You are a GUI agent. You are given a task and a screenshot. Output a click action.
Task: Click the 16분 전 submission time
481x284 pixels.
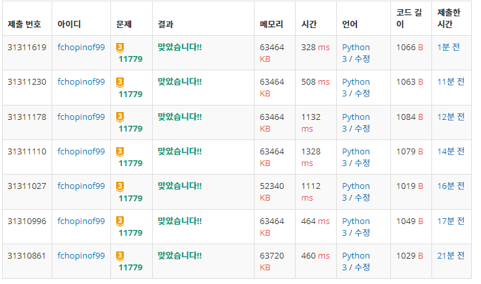tap(450, 186)
